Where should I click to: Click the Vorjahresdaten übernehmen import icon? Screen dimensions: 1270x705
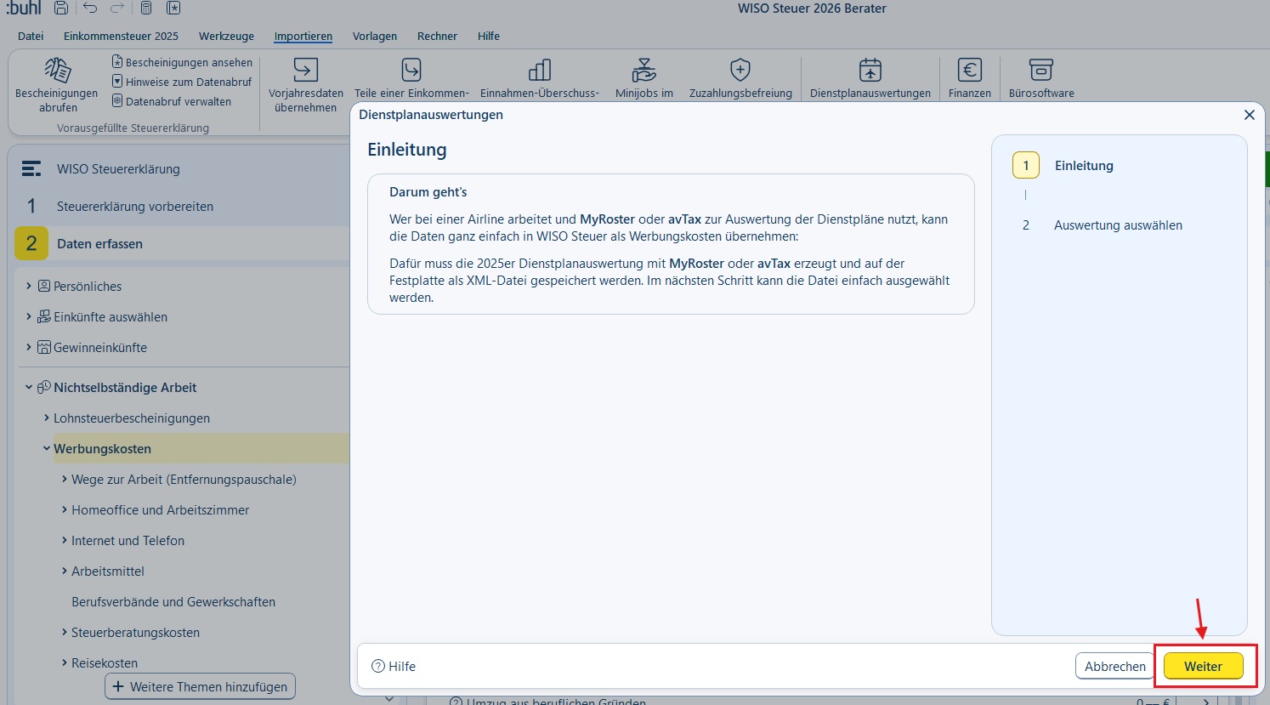point(306,70)
